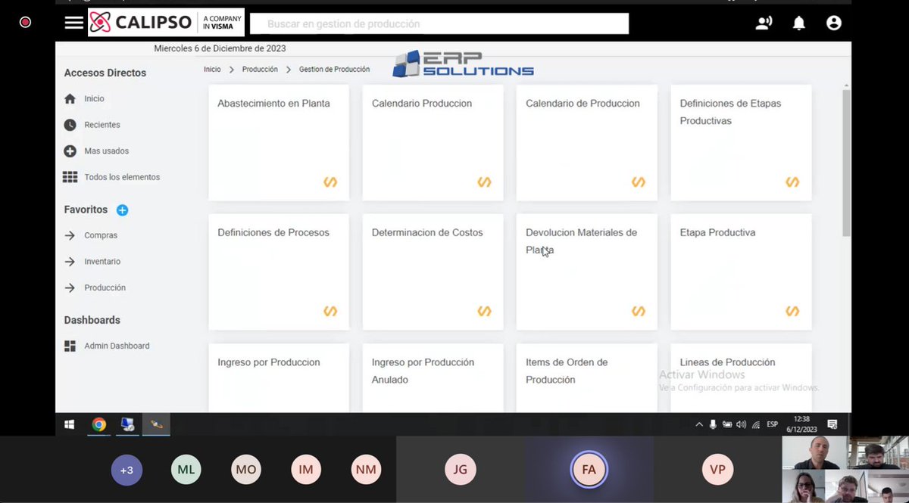Image resolution: width=909 pixels, height=503 pixels.
Task: Open the Determinacion de Costos card
Action: [433, 272]
